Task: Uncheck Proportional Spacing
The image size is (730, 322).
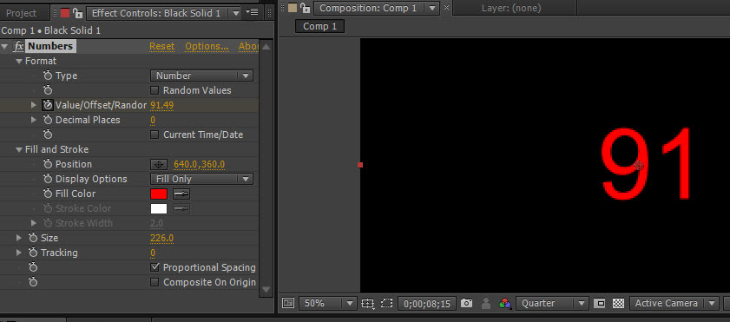Action: pyautogui.click(x=155, y=267)
